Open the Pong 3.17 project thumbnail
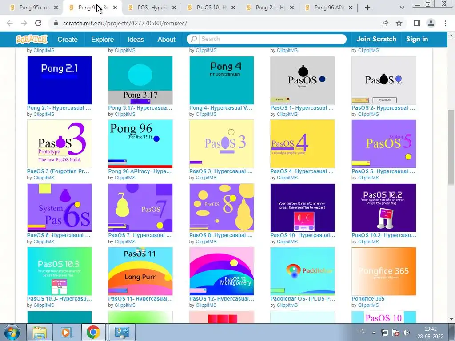The height and width of the screenshot is (341, 455). pyautogui.click(x=140, y=80)
